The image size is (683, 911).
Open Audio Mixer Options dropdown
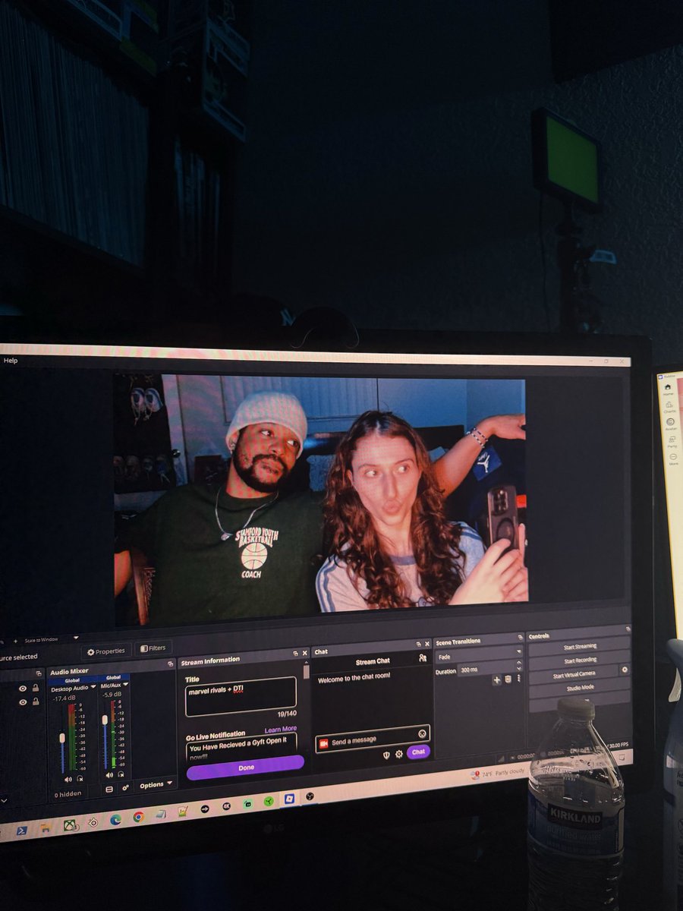click(x=156, y=784)
